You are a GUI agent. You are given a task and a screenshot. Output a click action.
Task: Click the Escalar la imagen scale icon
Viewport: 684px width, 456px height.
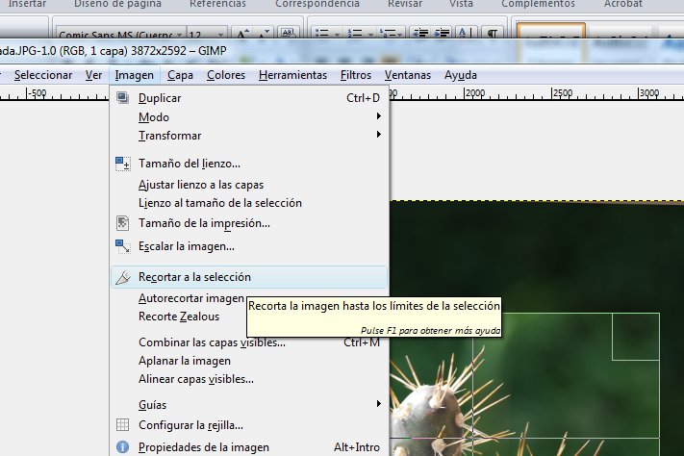pyautogui.click(x=122, y=246)
